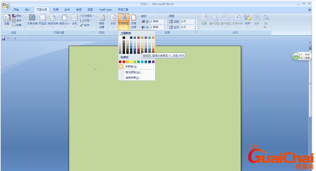Click the 文字方向 text direction icon
The image size is (316, 171).
[x=32, y=19]
